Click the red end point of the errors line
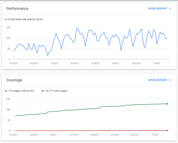Screen dimensions: 178x143 (167, 130)
